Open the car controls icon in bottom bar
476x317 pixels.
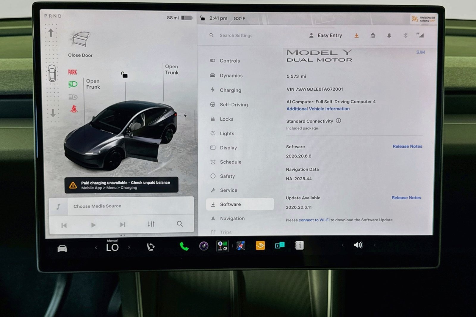tap(62, 248)
